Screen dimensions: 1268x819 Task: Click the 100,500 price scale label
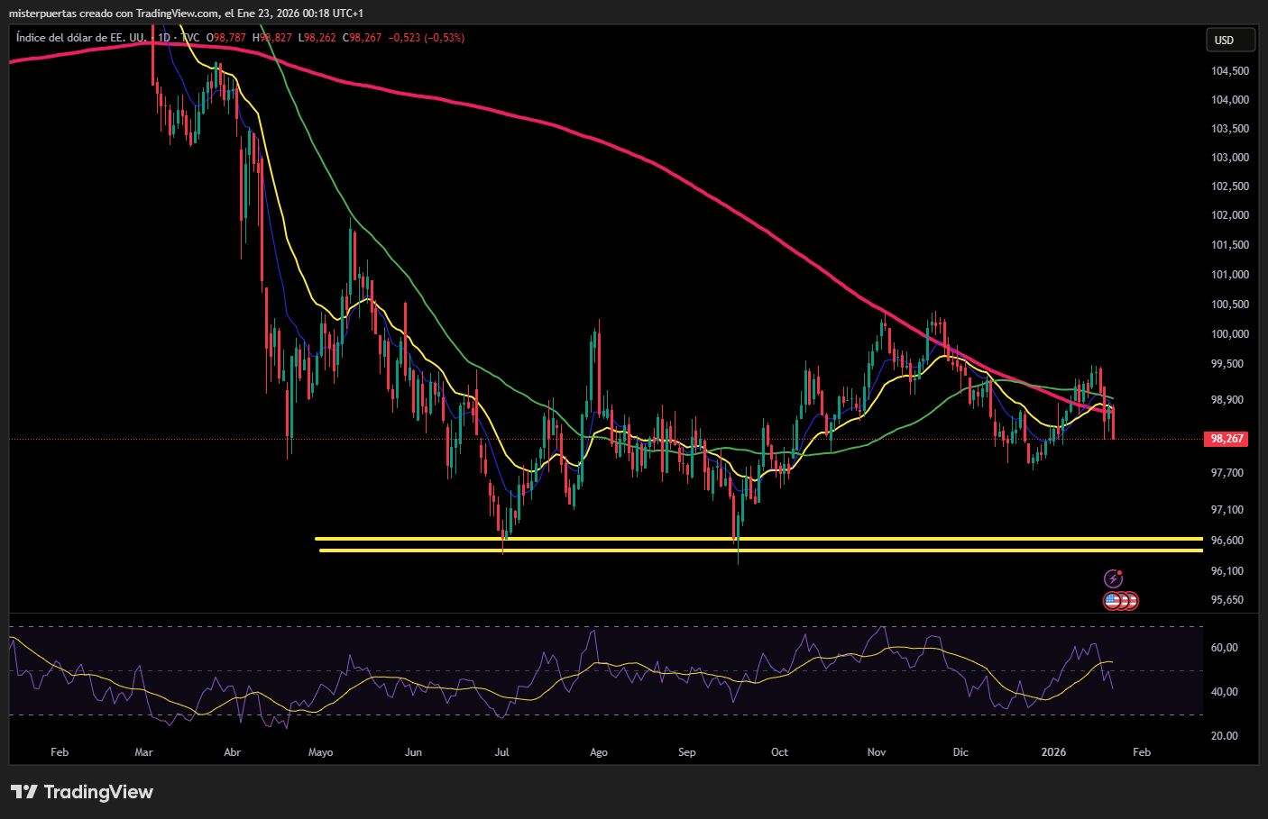click(1230, 305)
